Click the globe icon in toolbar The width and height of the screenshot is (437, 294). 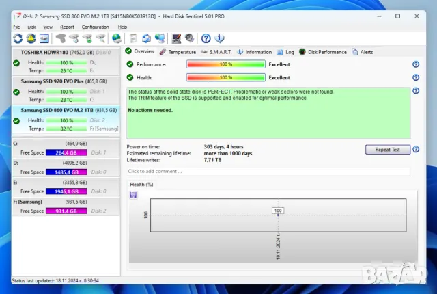[117, 38]
